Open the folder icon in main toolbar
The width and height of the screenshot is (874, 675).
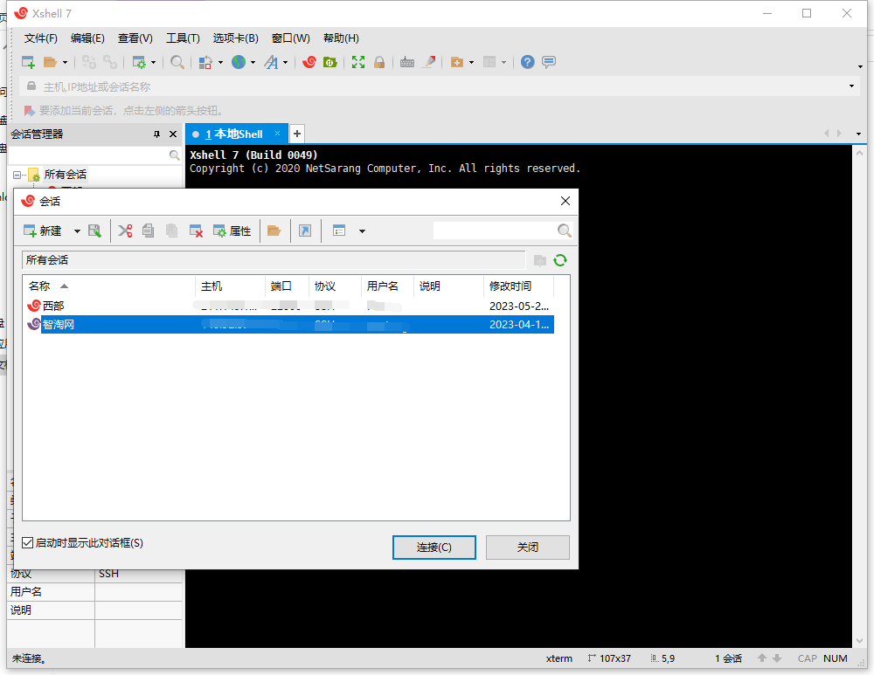[50, 62]
